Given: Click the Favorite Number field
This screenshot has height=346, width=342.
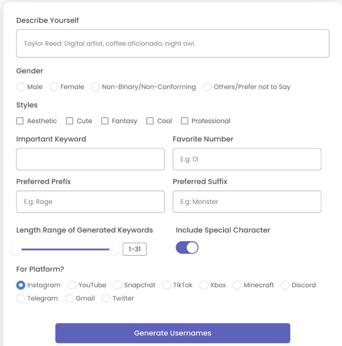Looking at the screenshot, I should point(247,159).
